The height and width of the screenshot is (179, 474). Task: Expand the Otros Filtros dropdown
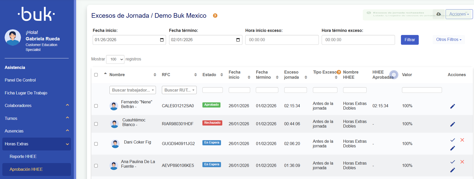tap(448, 40)
